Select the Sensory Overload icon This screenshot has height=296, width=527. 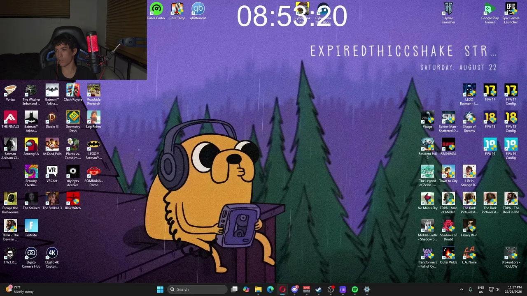coord(31,176)
